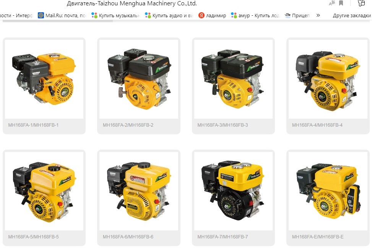Open the Mail.Ru bookmark

click(62, 15)
